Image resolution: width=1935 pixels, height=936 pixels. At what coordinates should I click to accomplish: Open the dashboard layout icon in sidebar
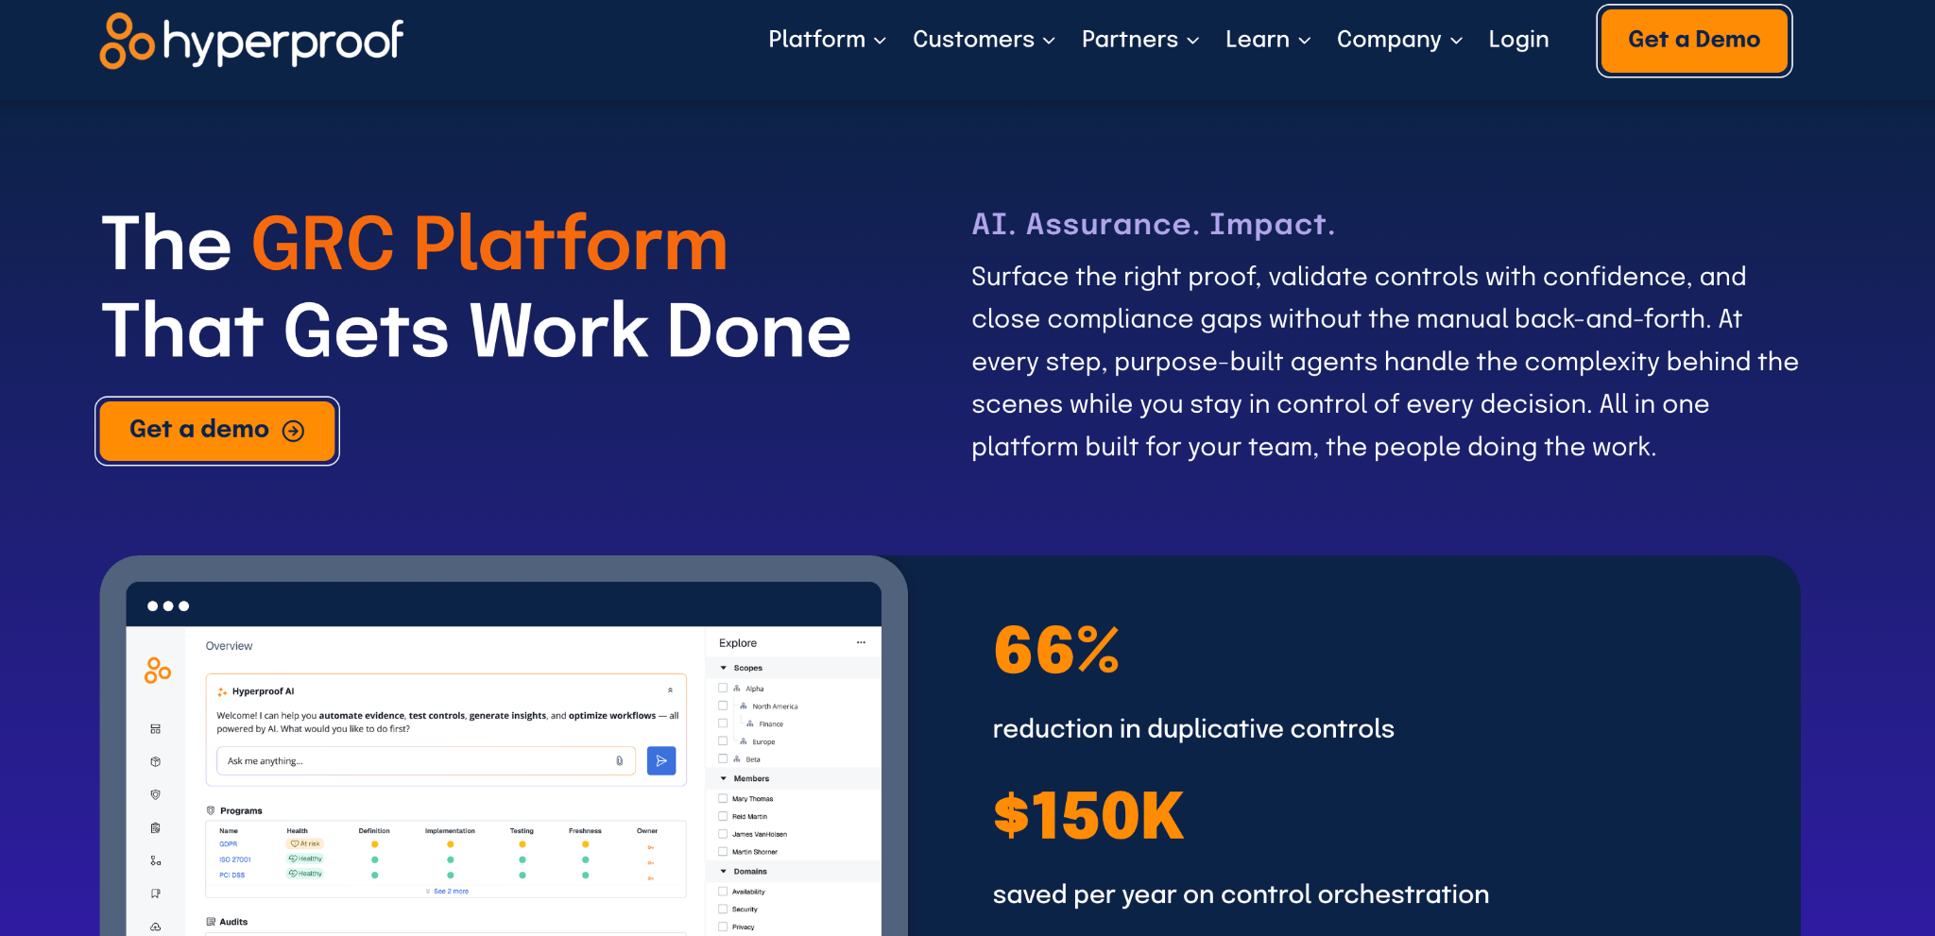pyautogui.click(x=156, y=729)
